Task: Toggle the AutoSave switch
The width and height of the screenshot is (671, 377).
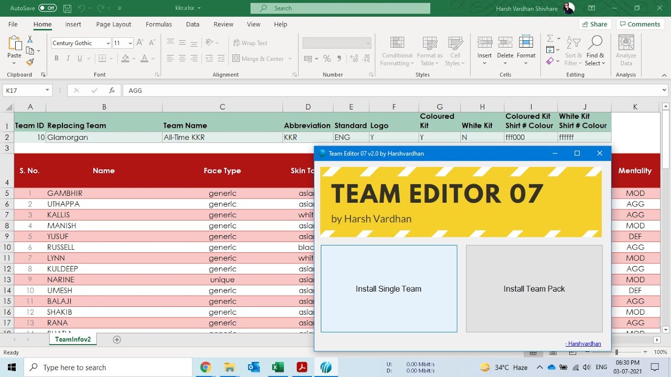Action: (x=48, y=8)
